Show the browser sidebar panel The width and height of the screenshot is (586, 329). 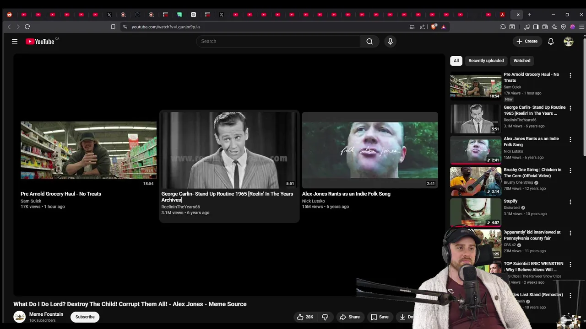click(536, 27)
